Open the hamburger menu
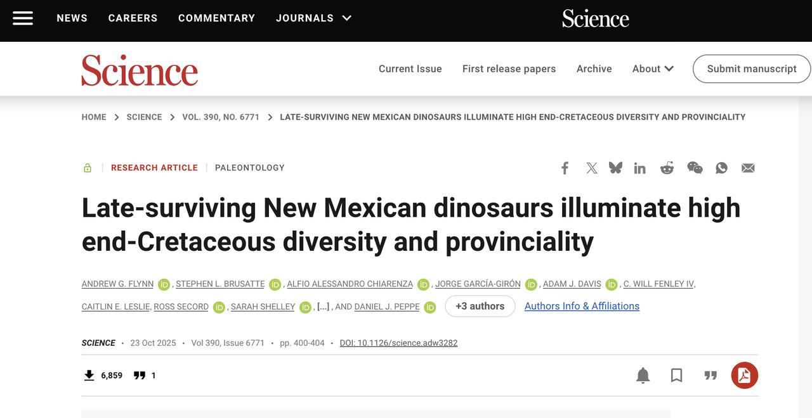The width and height of the screenshot is (812, 418). tap(23, 18)
